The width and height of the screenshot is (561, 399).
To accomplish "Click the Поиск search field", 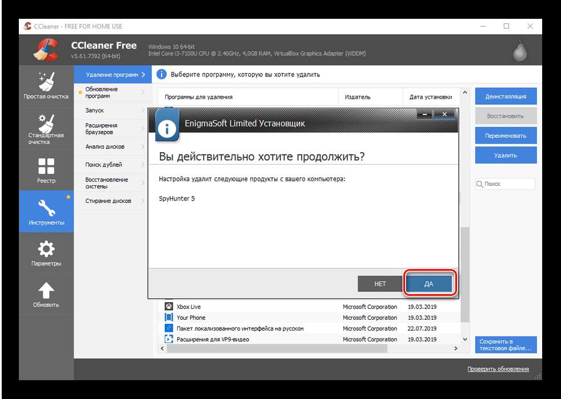I will click(x=506, y=184).
